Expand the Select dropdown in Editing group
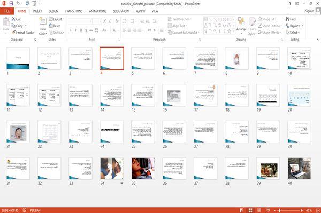This screenshot has height=213, width=321. [x=293, y=33]
